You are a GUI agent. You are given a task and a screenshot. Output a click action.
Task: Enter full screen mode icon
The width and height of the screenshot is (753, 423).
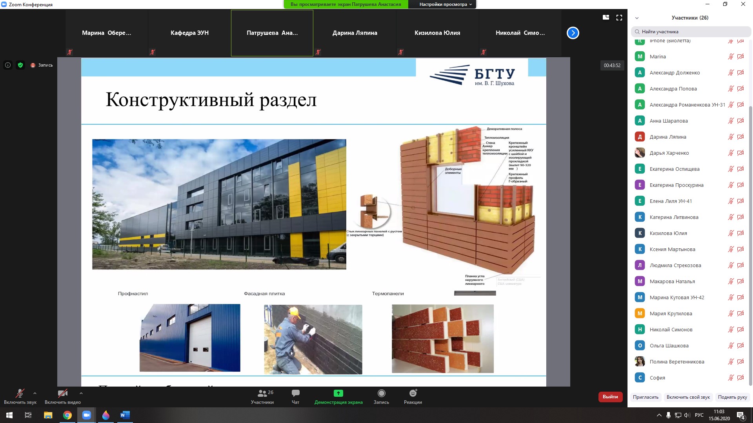619,17
